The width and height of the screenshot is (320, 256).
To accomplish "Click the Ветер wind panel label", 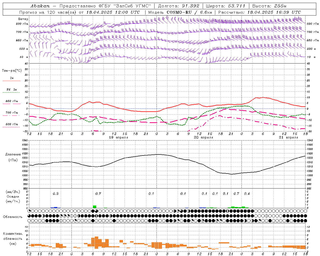I will pyautogui.click(x=23, y=19).
